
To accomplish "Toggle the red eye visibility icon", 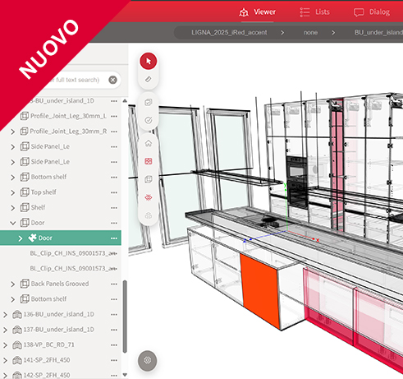I will (x=149, y=197).
